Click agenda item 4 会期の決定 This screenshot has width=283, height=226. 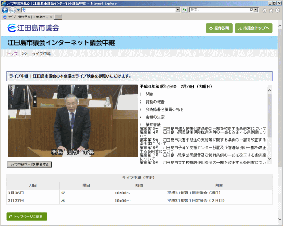pyautogui.click(x=152, y=117)
